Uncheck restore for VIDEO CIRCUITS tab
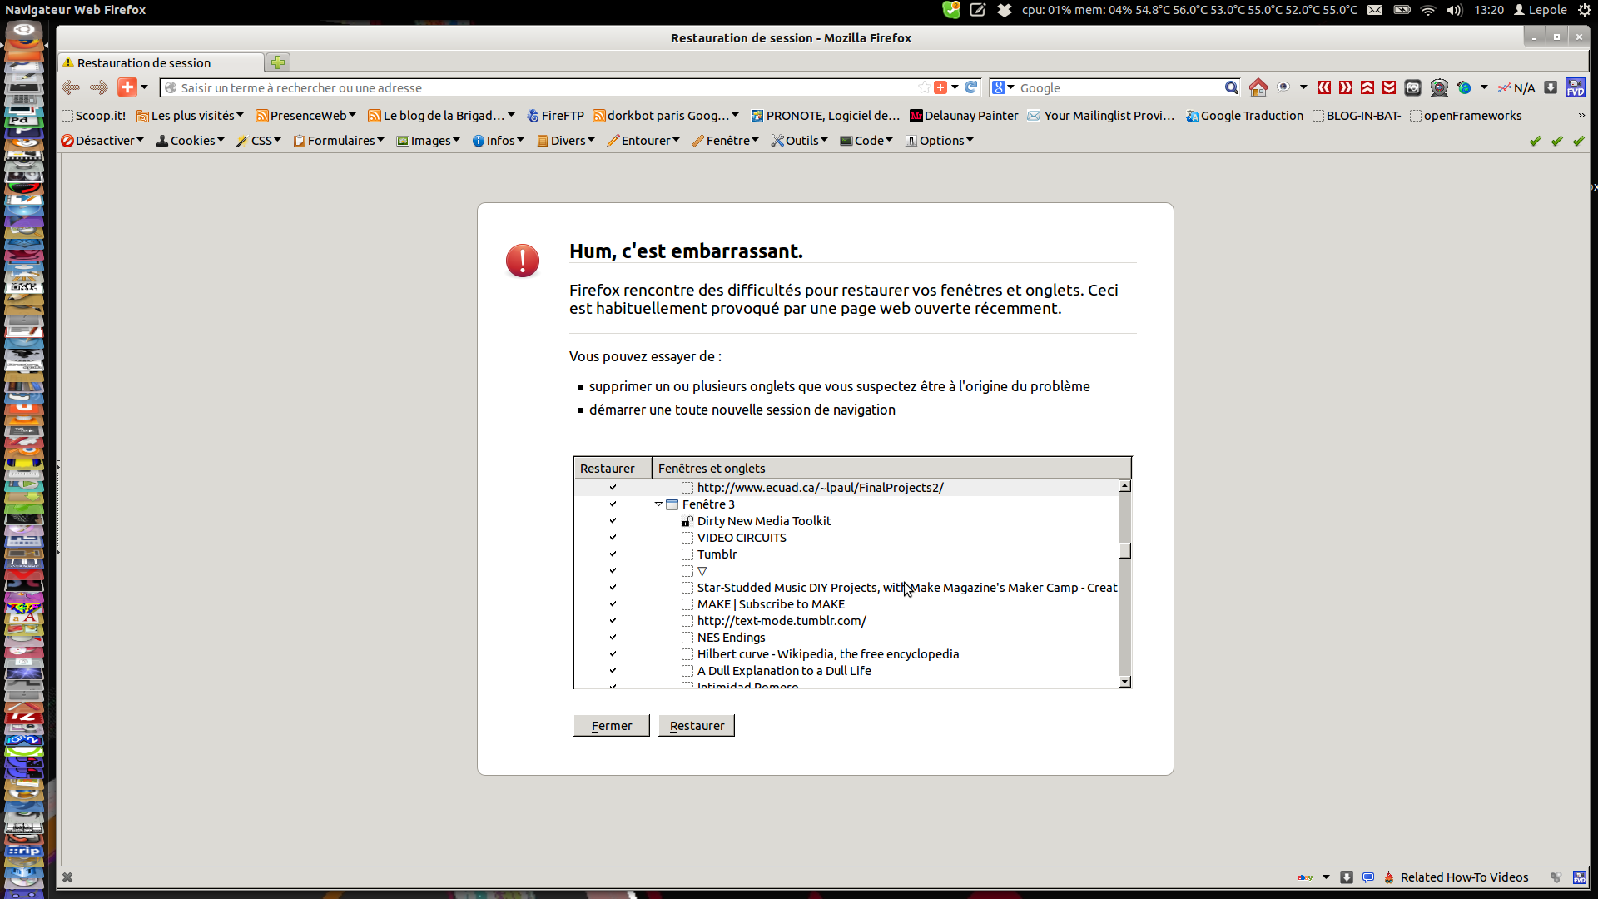 [x=613, y=538]
